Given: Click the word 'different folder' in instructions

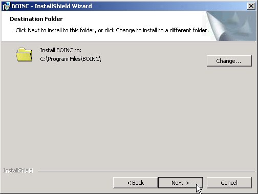Looking at the screenshot, I should pos(189,30).
